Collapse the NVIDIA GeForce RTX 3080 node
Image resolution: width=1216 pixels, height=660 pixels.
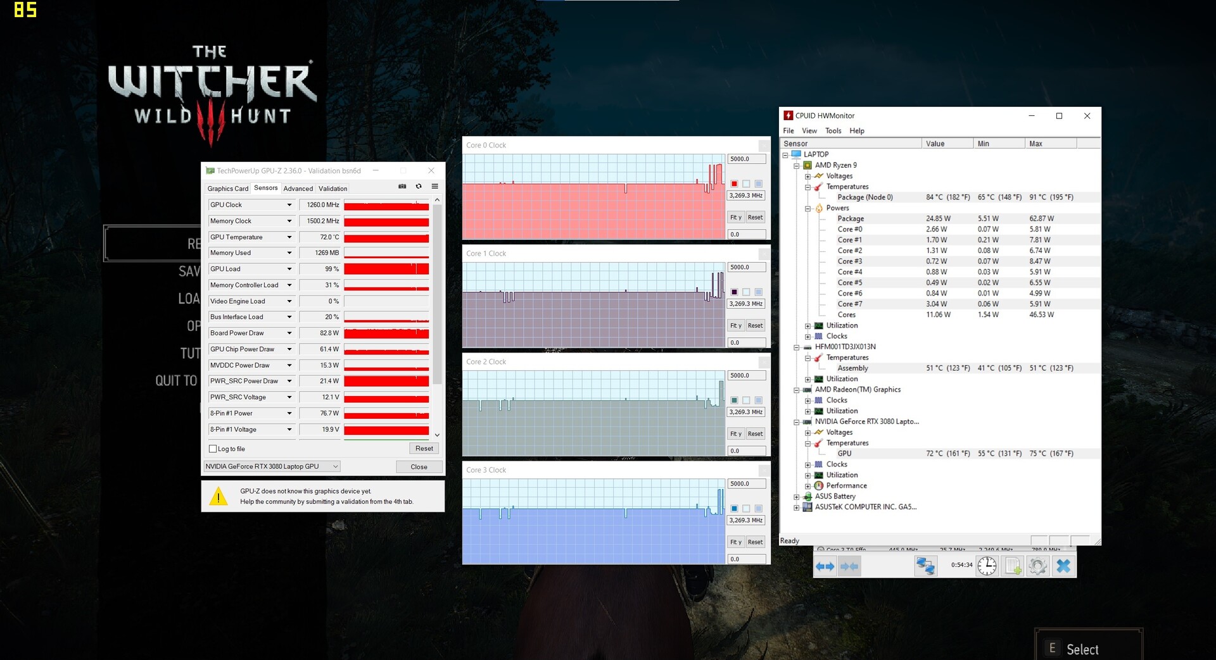coord(797,422)
